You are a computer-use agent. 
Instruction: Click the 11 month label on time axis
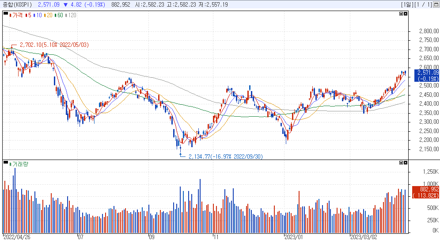pos(216,237)
